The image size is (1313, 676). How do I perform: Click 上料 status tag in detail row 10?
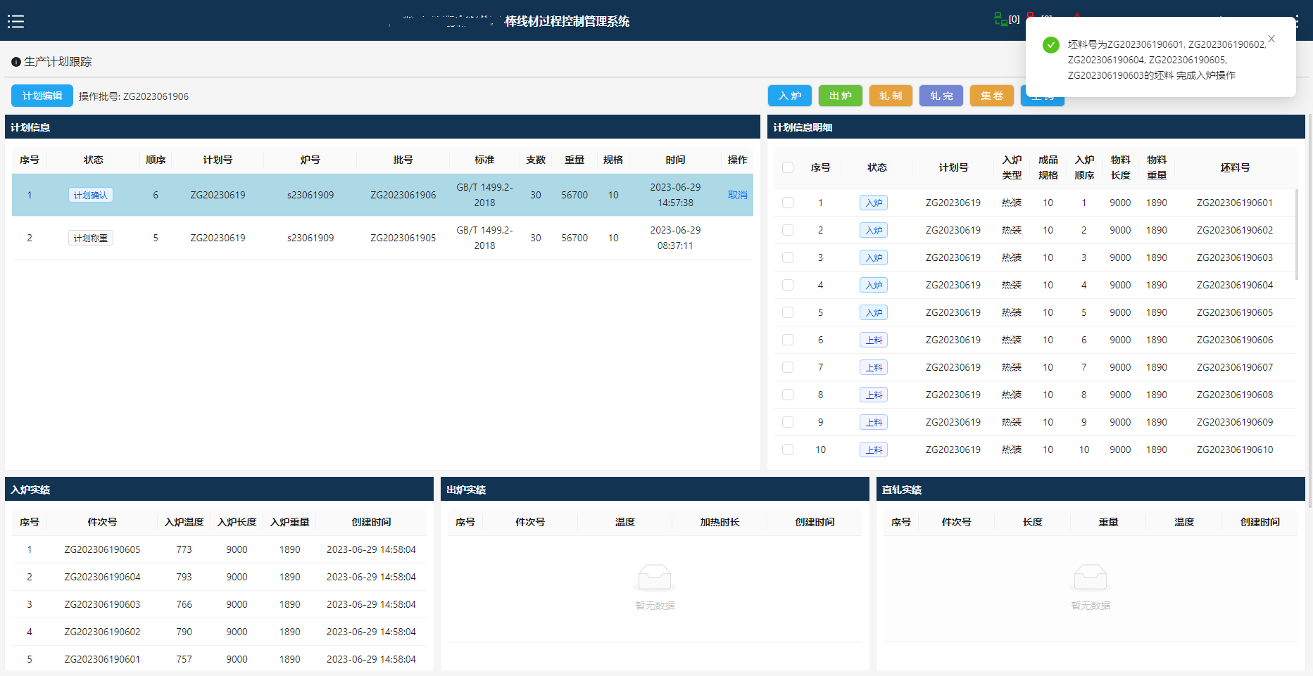point(874,449)
